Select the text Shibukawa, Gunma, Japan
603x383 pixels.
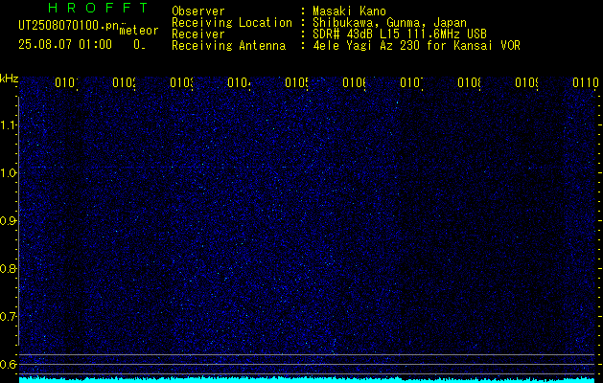point(389,23)
